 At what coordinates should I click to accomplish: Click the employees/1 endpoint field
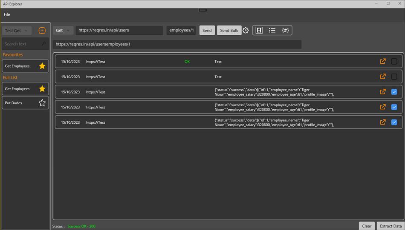181,30
